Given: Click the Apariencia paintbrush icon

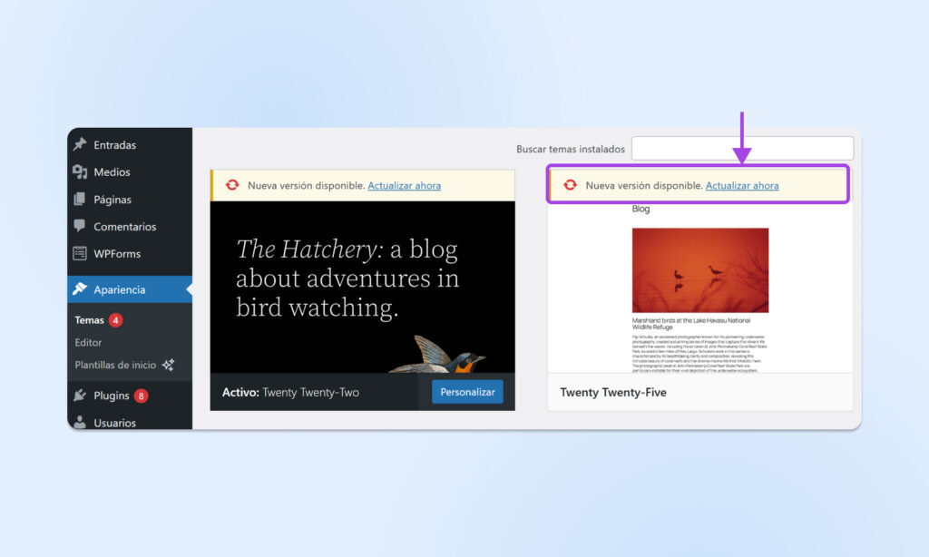Looking at the screenshot, I should click(80, 289).
